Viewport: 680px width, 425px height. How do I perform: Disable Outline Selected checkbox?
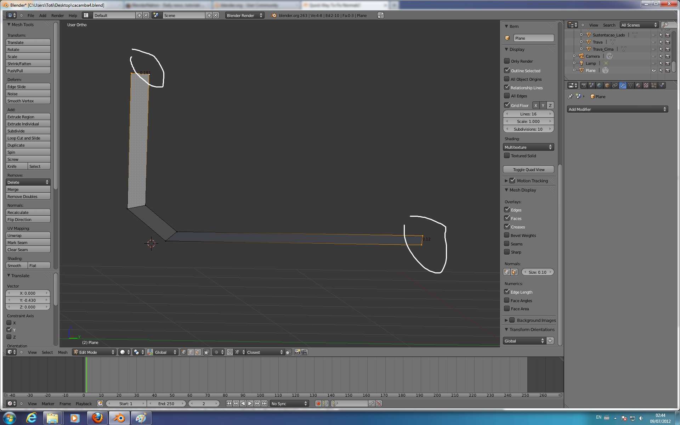point(507,70)
